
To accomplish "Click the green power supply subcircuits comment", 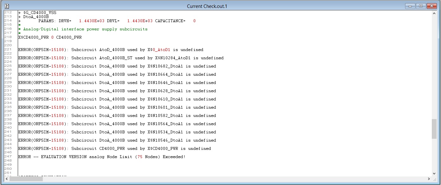I will pos(85,29).
